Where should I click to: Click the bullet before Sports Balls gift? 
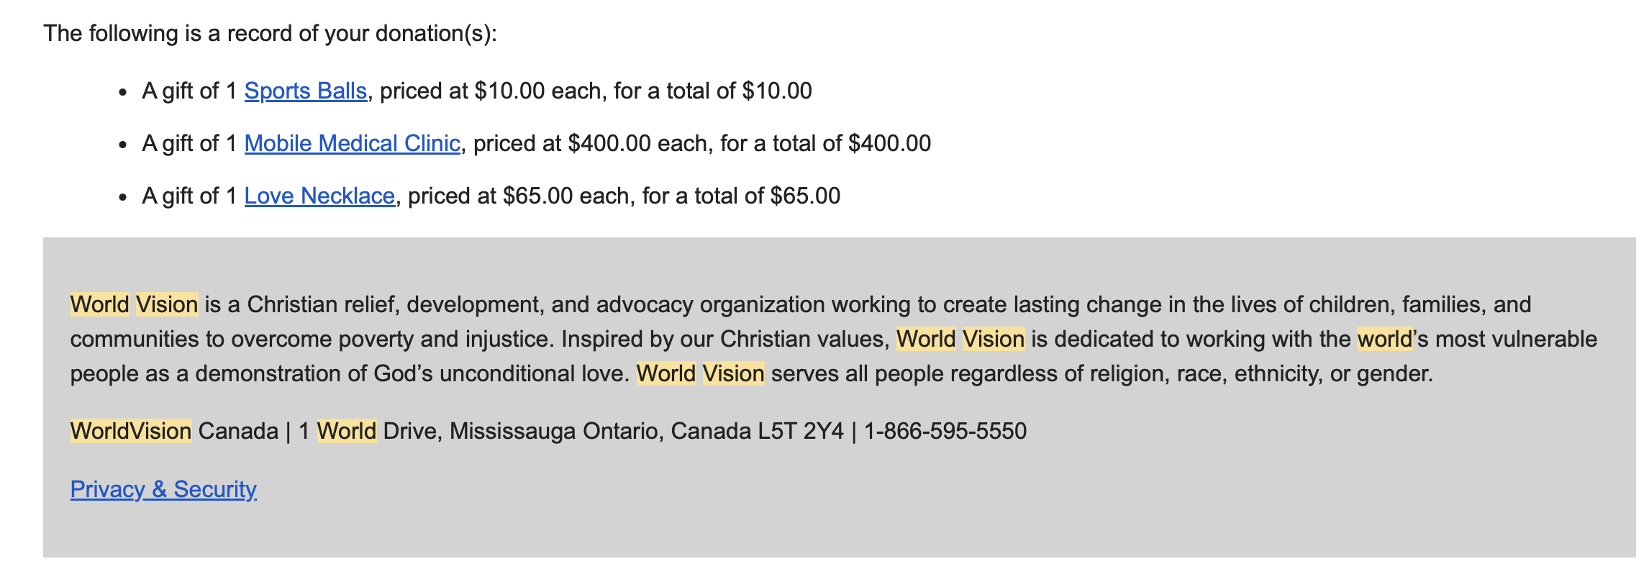[x=124, y=93]
